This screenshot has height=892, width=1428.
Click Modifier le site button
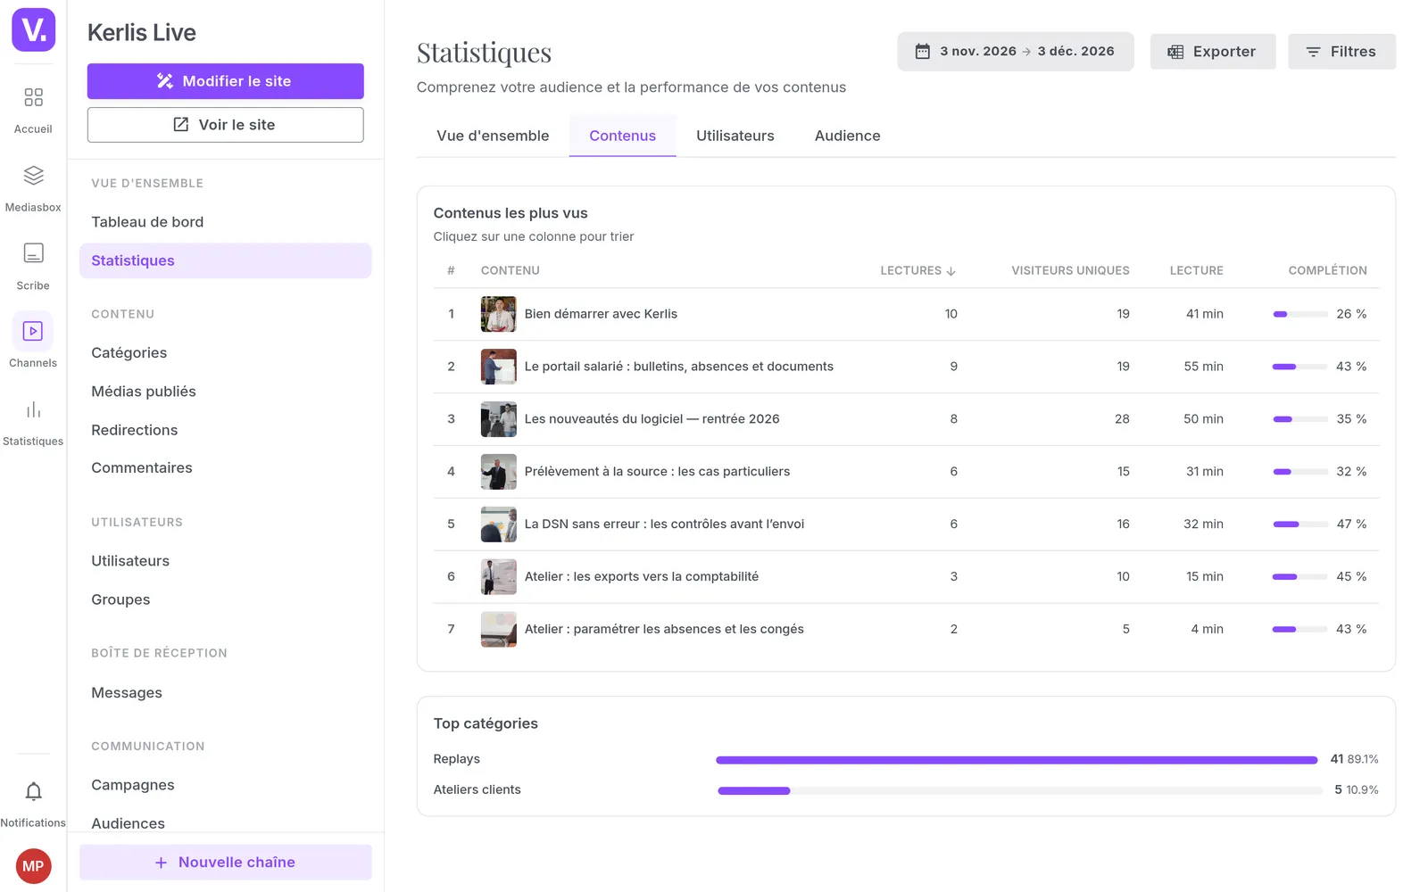pyautogui.click(x=225, y=81)
